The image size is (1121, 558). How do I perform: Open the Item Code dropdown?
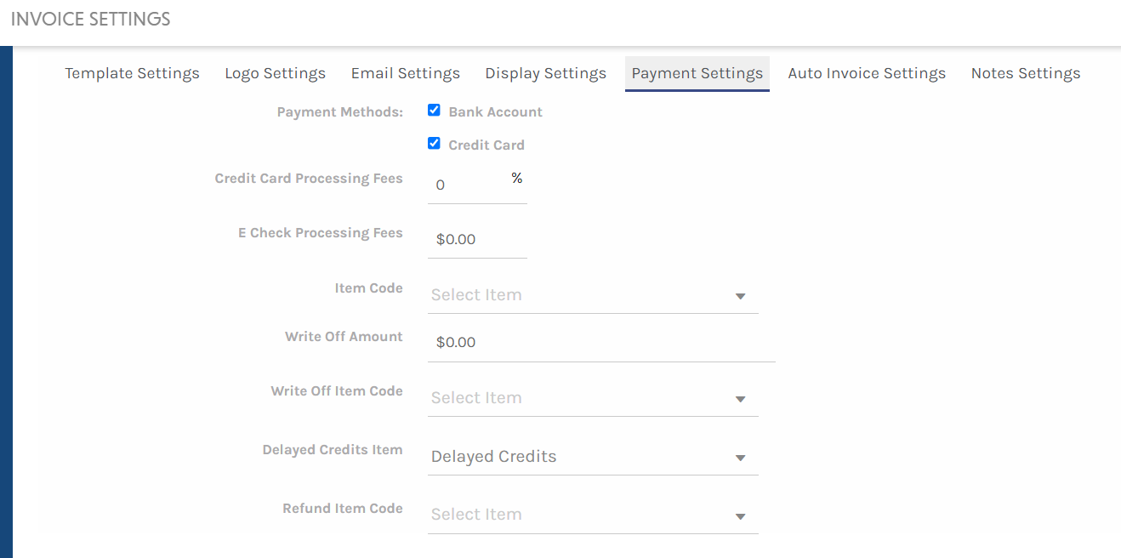tap(593, 295)
